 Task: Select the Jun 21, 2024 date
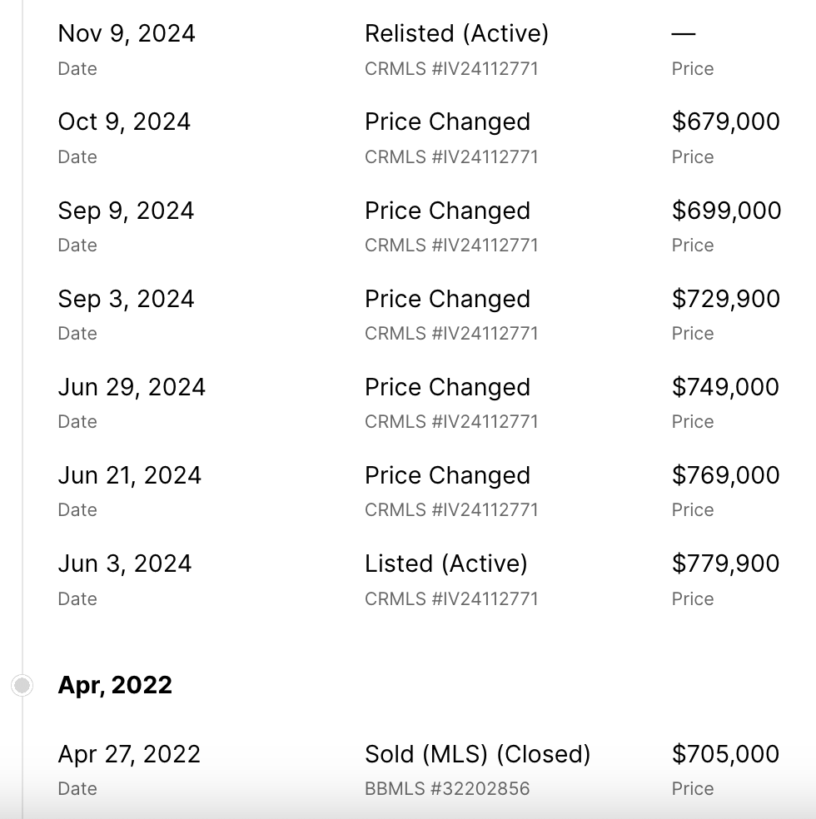pos(129,475)
